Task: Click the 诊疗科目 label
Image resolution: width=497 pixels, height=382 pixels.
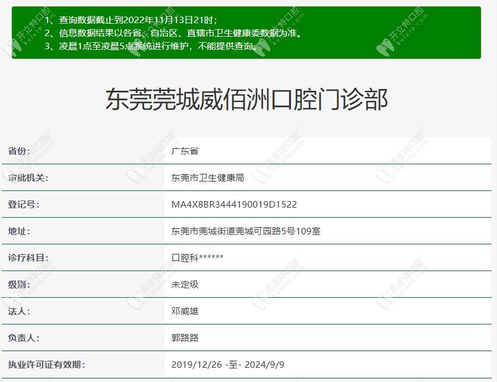Action: point(28,258)
